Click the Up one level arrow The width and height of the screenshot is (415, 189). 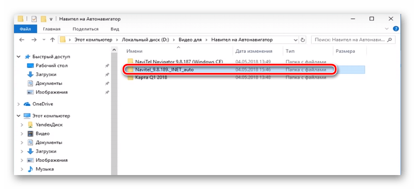tap(52, 40)
